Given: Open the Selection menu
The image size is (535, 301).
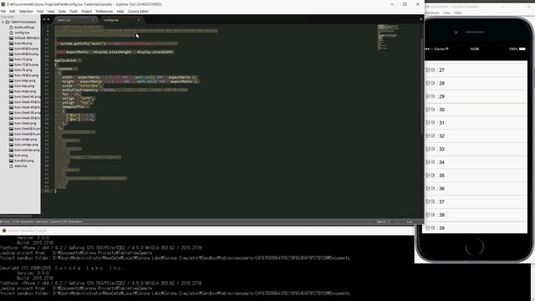Looking at the screenshot, I should (26, 11).
